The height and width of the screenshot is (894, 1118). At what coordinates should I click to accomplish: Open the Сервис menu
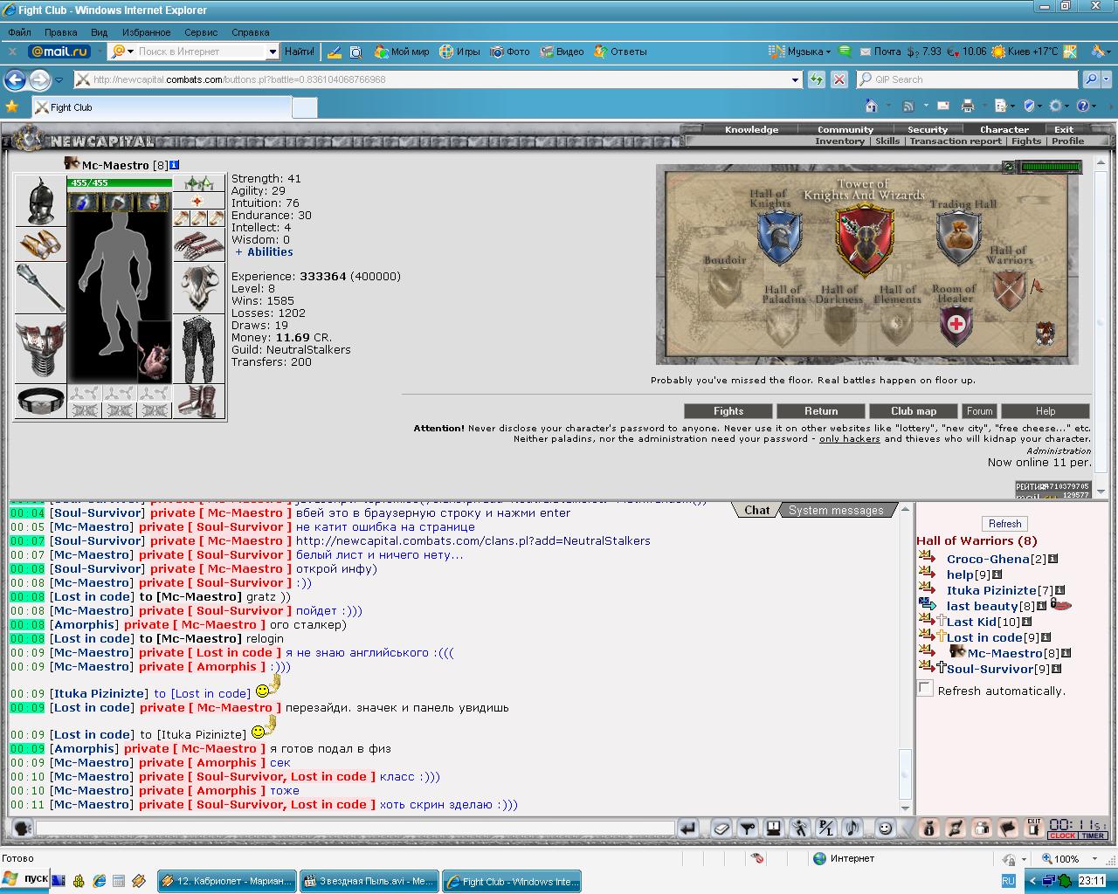pos(201,32)
